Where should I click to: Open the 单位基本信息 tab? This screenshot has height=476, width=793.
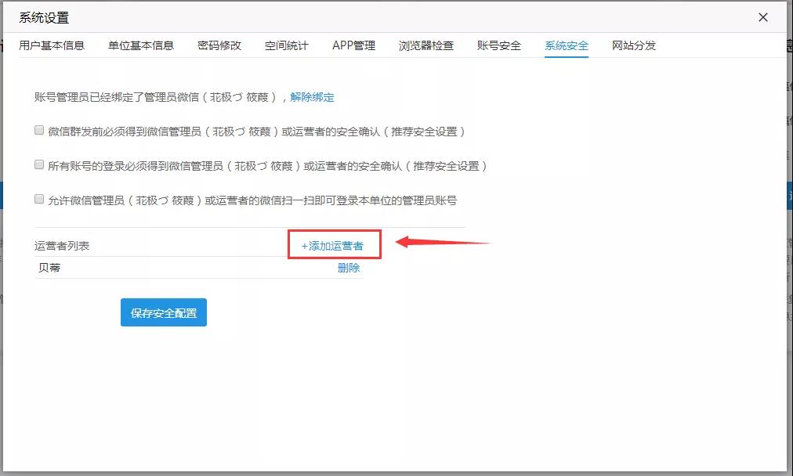coord(141,45)
